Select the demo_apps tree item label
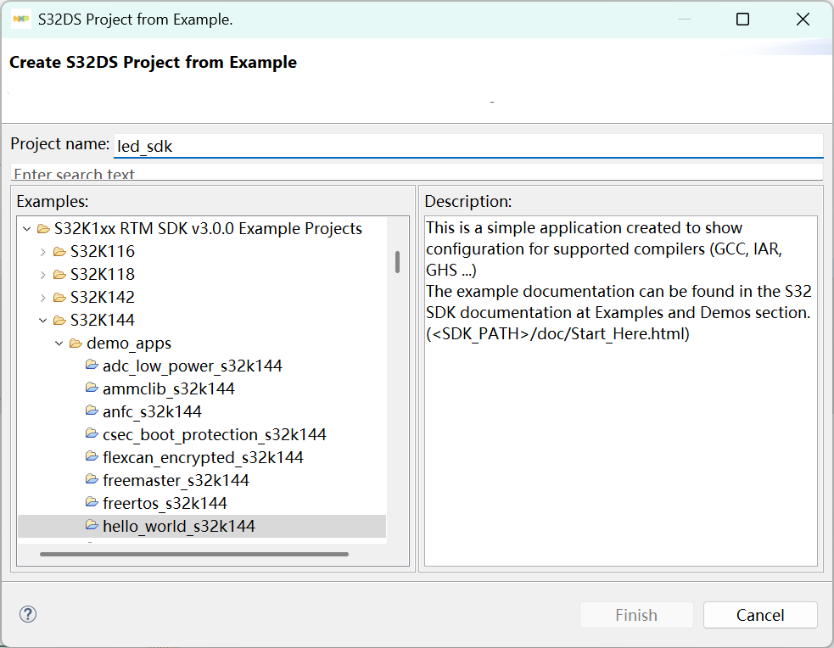This screenshot has height=648, width=834. point(129,344)
